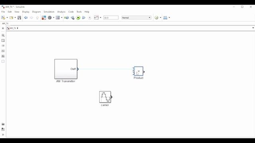
Task: Open the Simulation menu
Action: [49, 12]
